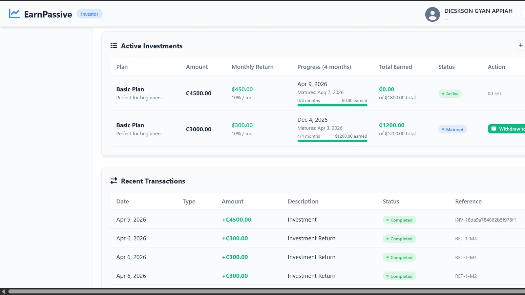Click the ₵4500.00 plan progress bar
Viewport: 525px width, 295px height.
332,105
